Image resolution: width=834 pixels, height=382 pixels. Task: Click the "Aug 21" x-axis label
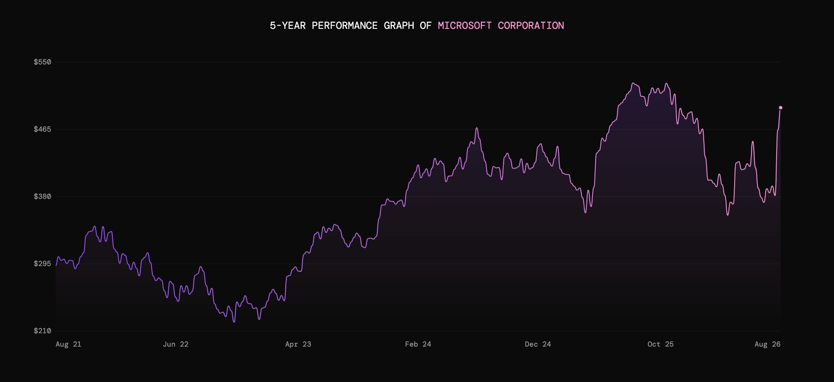coord(68,344)
